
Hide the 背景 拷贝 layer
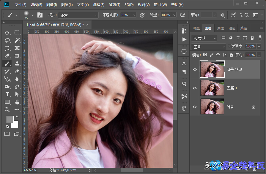[x=195, y=69]
